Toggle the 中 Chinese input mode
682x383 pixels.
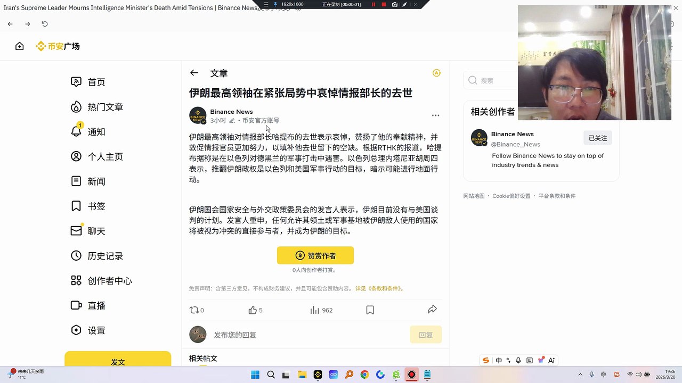(499, 360)
